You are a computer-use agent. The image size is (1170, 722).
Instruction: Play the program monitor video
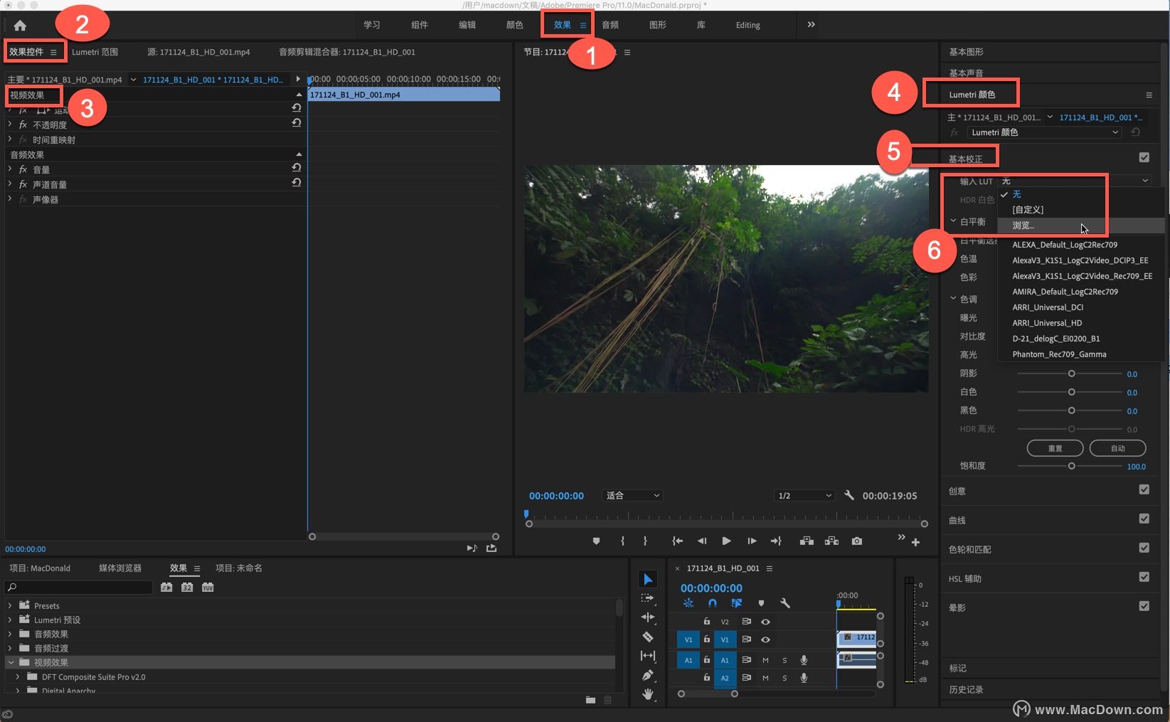(x=726, y=541)
